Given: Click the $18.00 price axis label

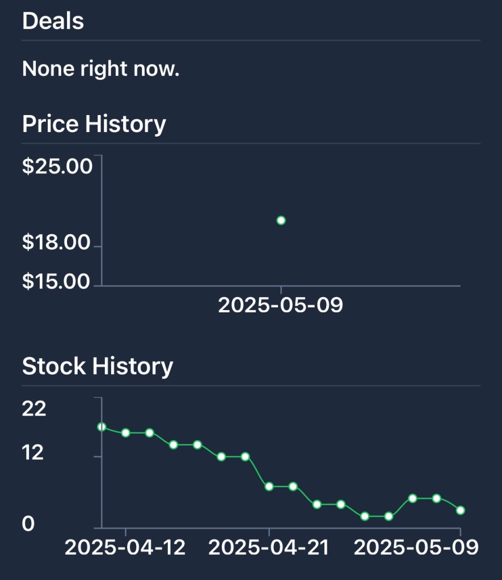Looking at the screenshot, I should coord(57,243).
